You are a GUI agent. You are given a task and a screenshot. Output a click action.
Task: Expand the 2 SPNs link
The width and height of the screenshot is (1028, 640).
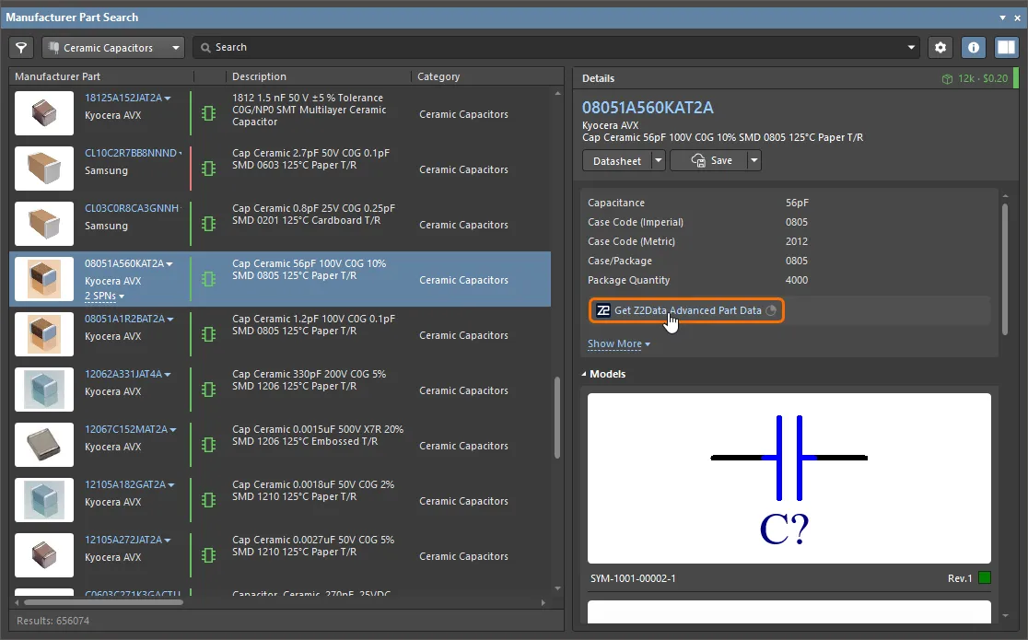pyautogui.click(x=104, y=296)
